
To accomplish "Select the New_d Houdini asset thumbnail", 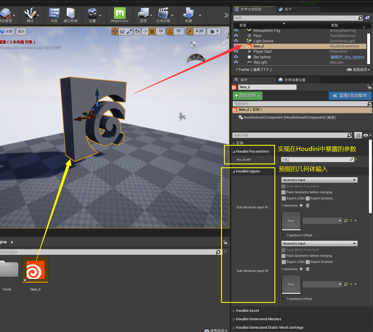I will click(36, 270).
